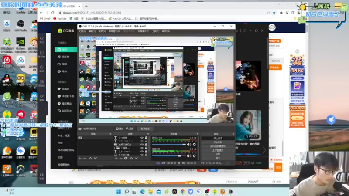Open Gmail bookmark in browser
The image size is (349, 196).
[x=45, y=19]
